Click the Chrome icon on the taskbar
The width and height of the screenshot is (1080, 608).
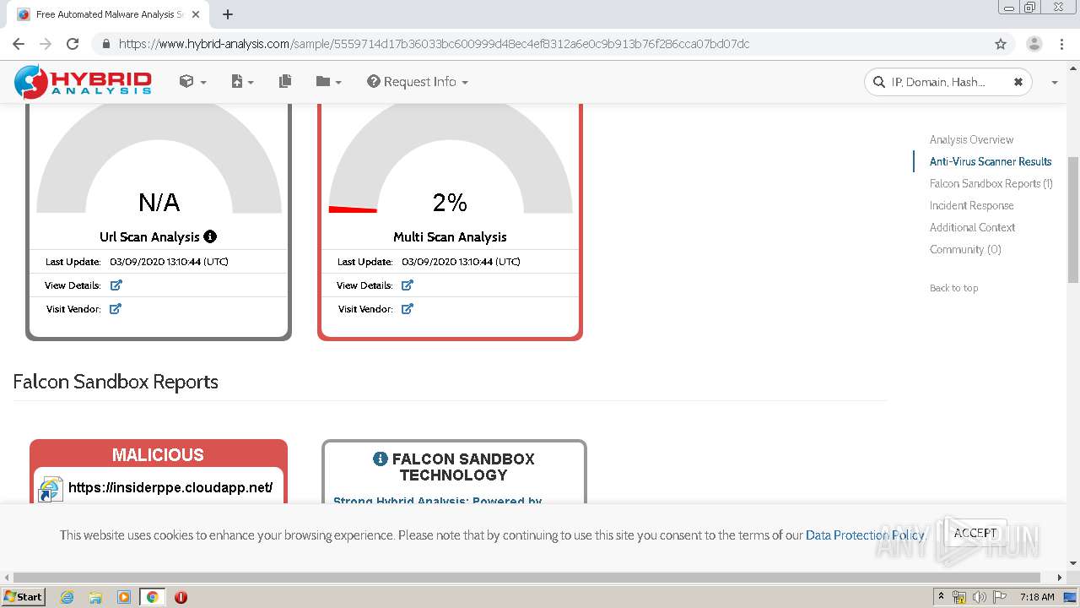point(153,597)
